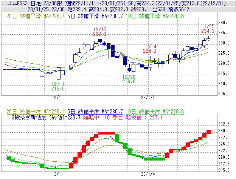
Task: Click the 出638 volume value
Action: [x=159, y=9]
